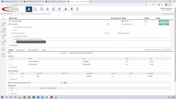The image size is (176, 99).
Task: Open kebab menu for Employers Insurance row
Action: pyautogui.click(x=170, y=33)
